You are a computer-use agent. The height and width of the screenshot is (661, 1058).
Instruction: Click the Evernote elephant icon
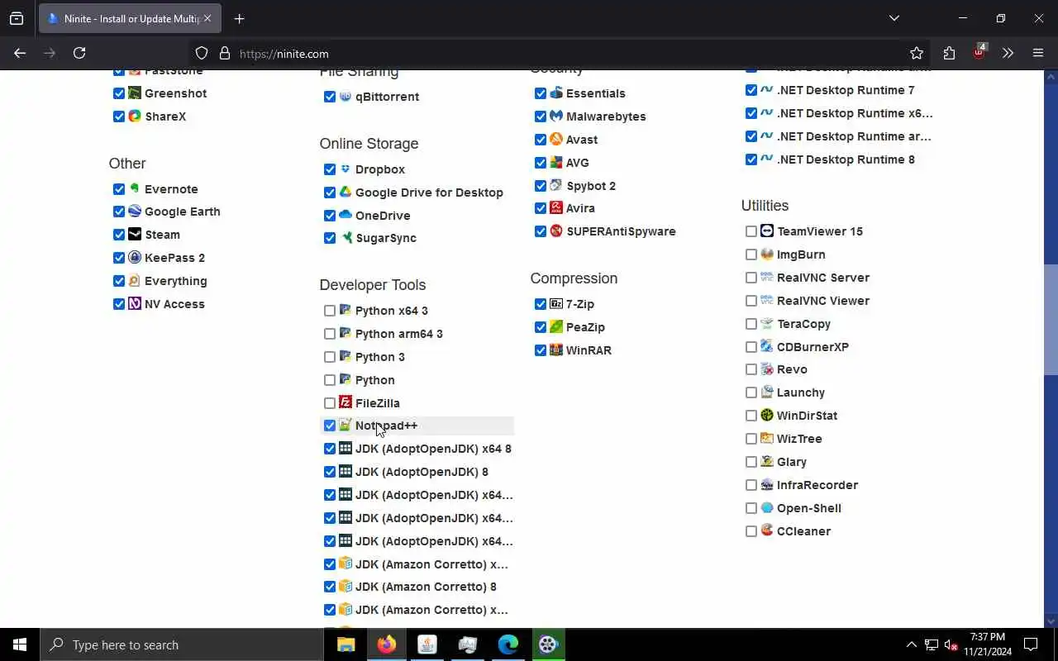click(x=135, y=189)
